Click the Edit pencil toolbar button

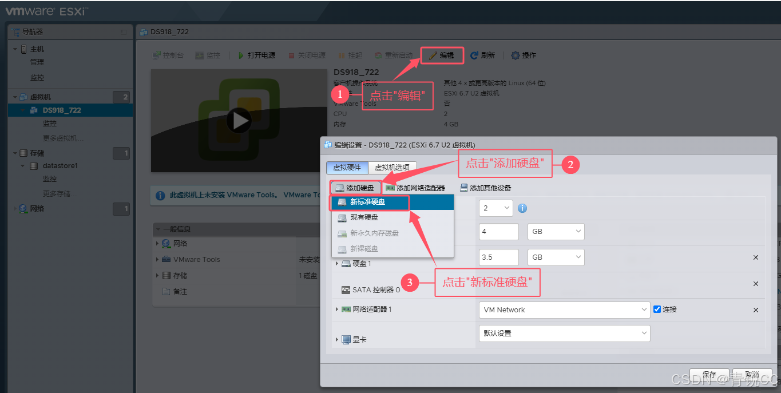pos(442,55)
